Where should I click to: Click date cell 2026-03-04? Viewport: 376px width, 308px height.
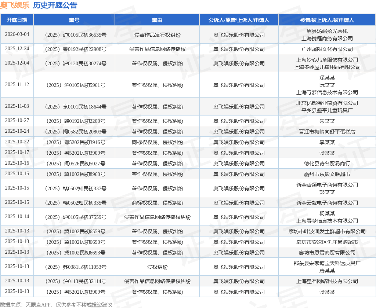tap(17, 34)
